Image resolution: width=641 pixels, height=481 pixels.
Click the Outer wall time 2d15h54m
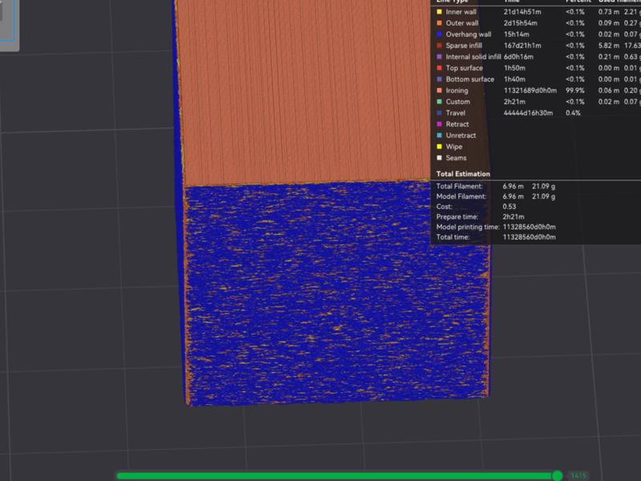(520, 23)
